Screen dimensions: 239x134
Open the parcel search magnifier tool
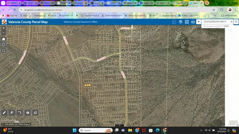tap(35, 113)
